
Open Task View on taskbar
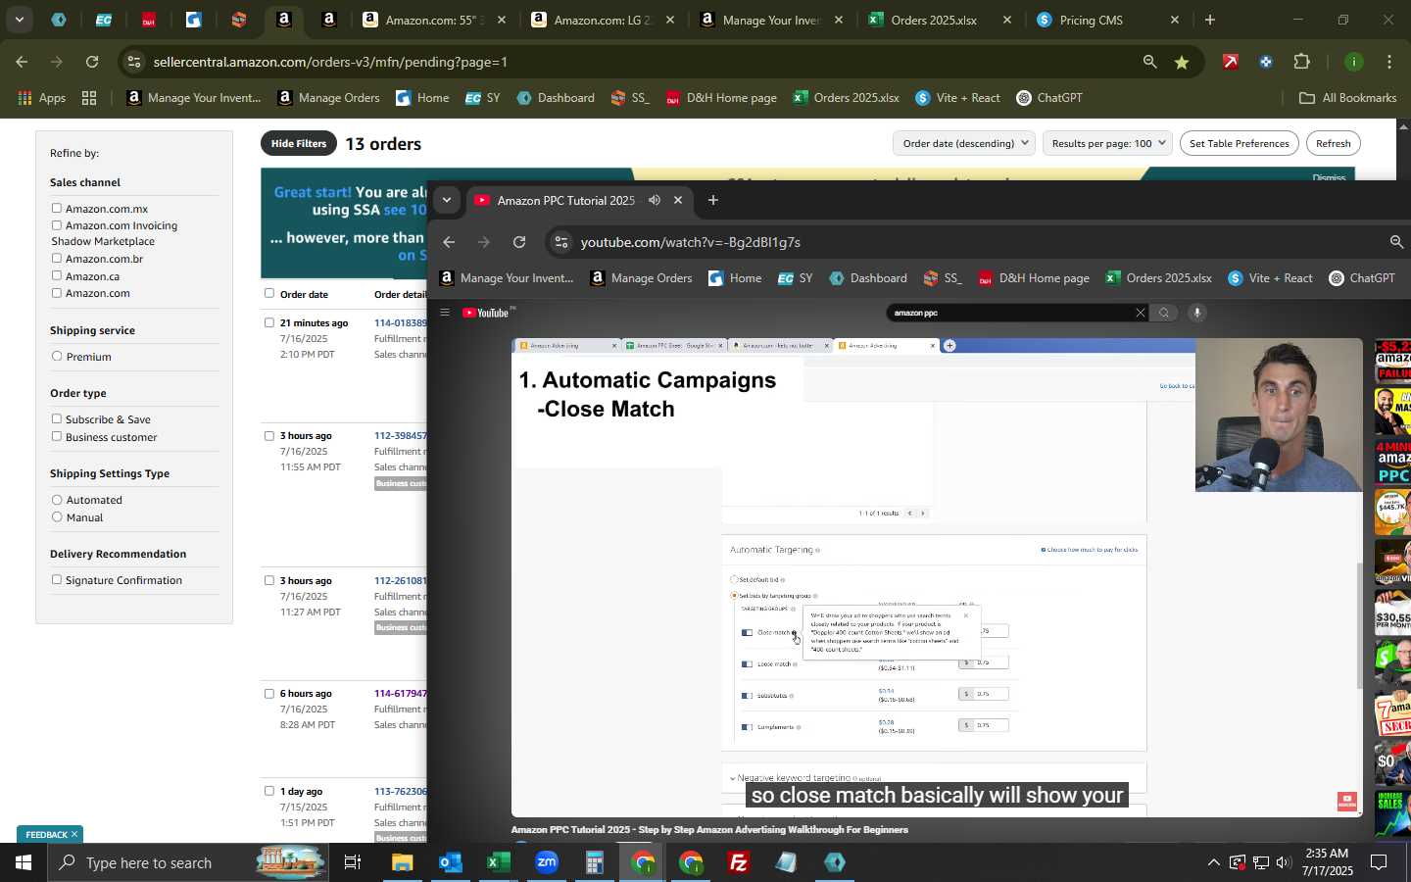353,862
